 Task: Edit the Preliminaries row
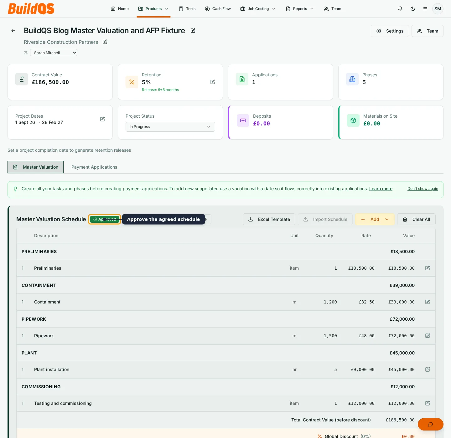coord(428,268)
